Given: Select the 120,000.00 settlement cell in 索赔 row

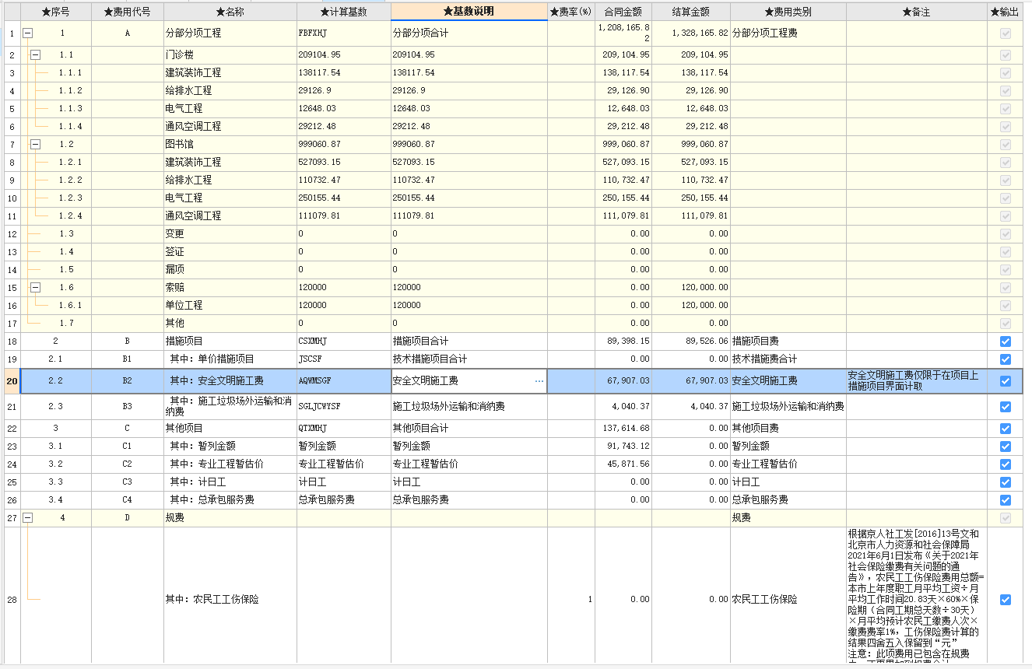Looking at the screenshot, I should point(691,287).
